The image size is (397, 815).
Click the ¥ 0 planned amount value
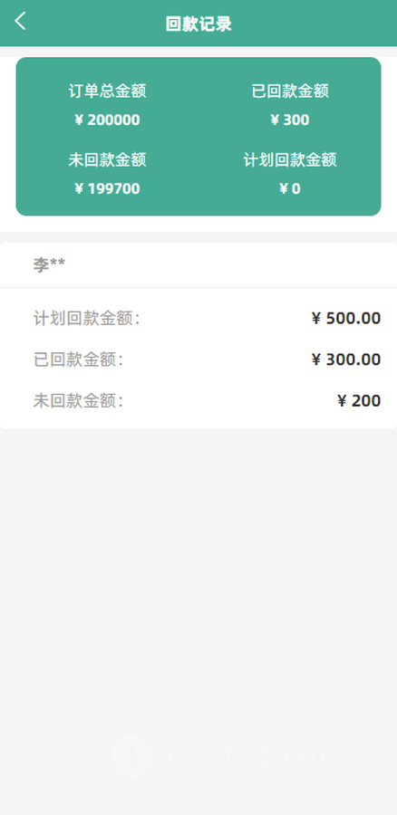click(290, 188)
